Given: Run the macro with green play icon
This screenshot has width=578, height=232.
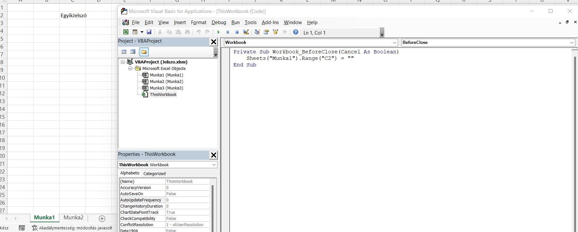Looking at the screenshot, I should (x=218, y=32).
